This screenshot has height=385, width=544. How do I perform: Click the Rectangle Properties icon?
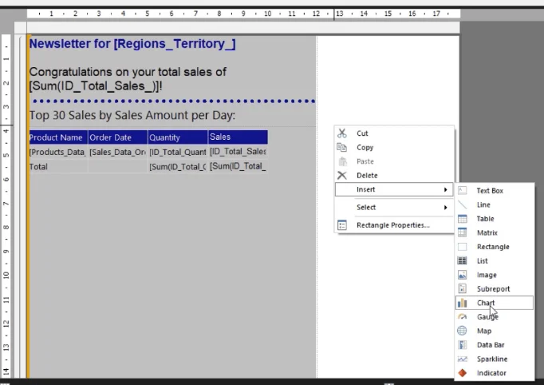pyautogui.click(x=341, y=225)
